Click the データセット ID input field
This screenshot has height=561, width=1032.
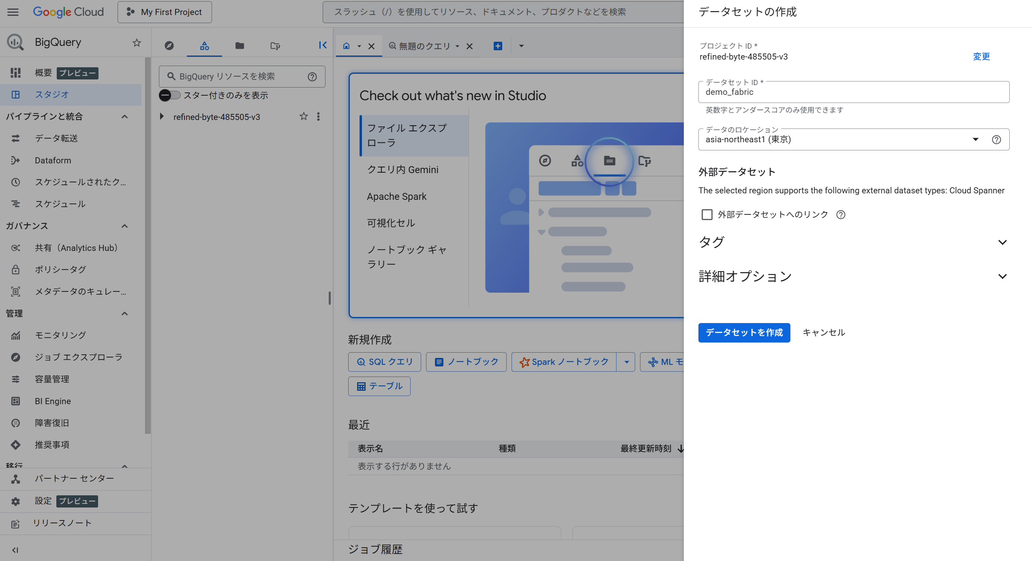click(x=853, y=92)
